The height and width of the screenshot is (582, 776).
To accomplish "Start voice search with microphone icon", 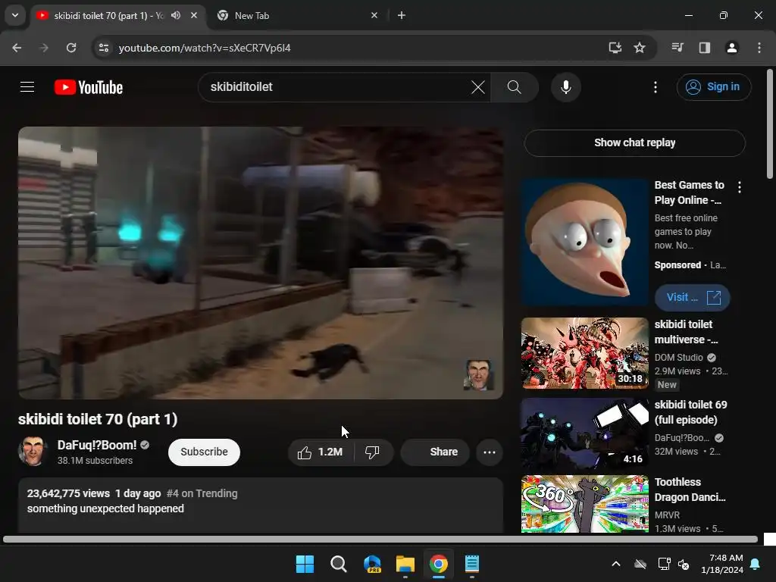I will (x=565, y=87).
